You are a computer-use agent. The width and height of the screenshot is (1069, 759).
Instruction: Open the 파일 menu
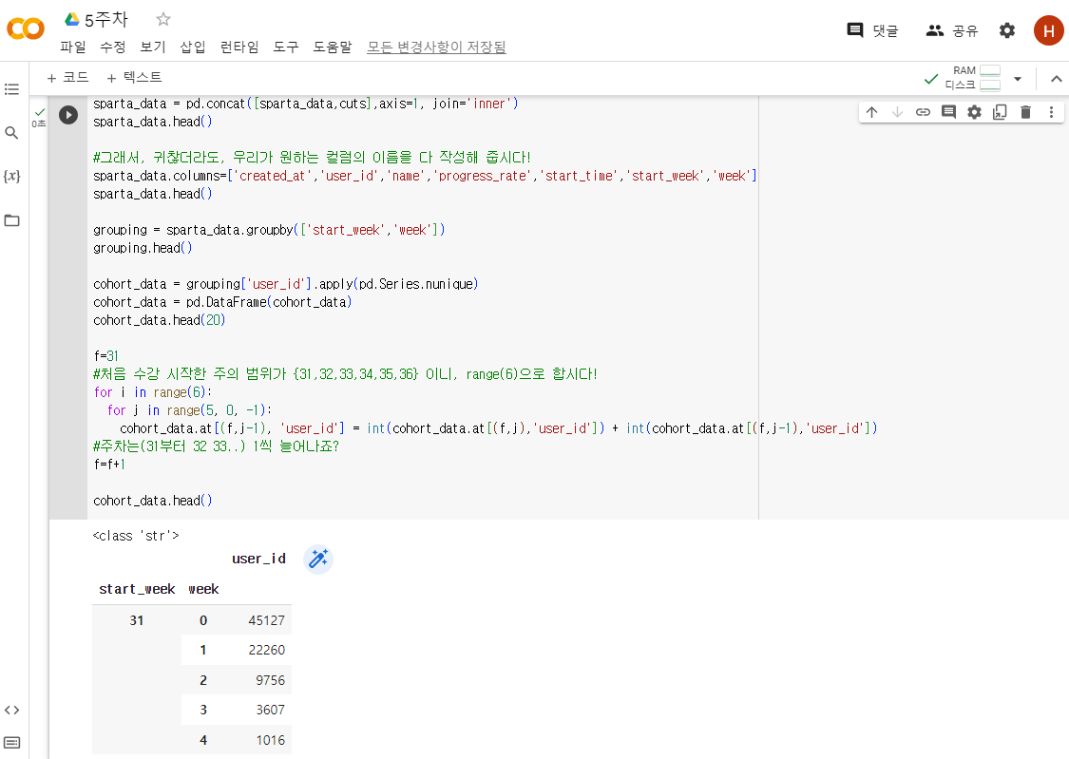[73, 47]
